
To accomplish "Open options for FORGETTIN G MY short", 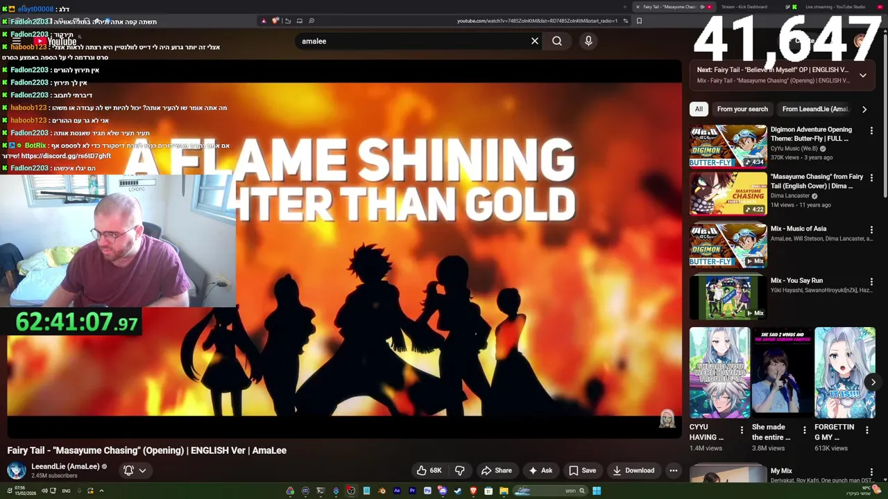I will 867,430.
